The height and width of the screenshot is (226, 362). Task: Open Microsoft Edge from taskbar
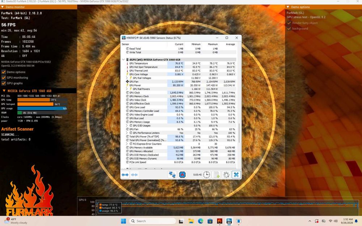pyautogui.click(x=201, y=221)
